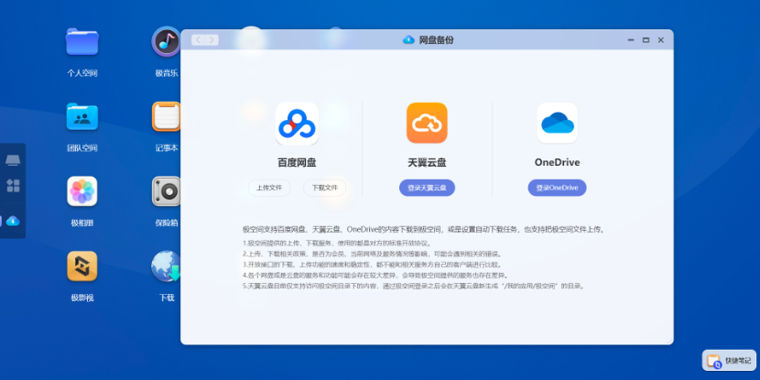Click the OneDrive label text

(x=558, y=162)
